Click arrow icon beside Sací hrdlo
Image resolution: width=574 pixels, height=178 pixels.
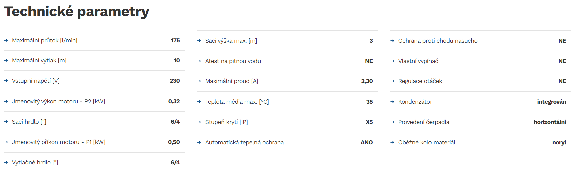(x=6, y=122)
